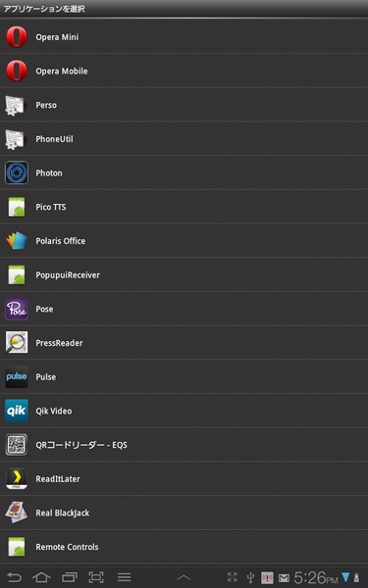This screenshot has height=588, width=368.
Task: Tap the Qik Video blue icon
Action: click(x=17, y=411)
